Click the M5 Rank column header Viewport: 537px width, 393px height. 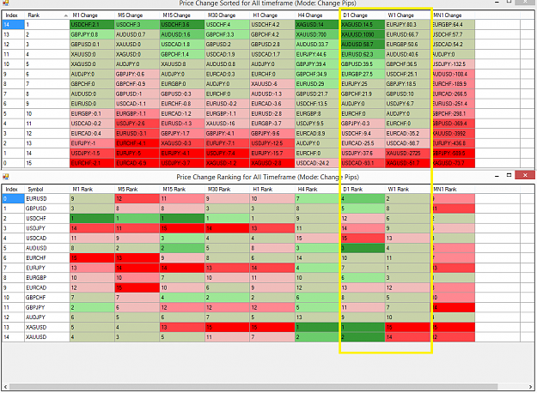(x=137, y=189)
